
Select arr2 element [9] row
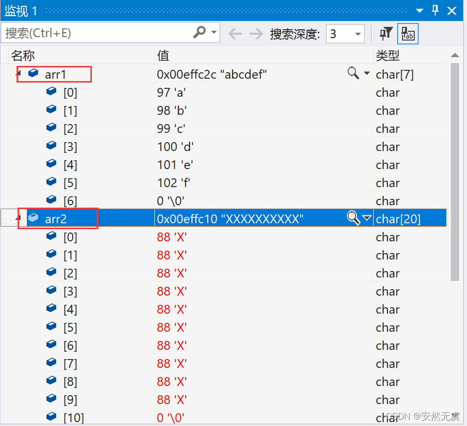click(x=227, y=400)
